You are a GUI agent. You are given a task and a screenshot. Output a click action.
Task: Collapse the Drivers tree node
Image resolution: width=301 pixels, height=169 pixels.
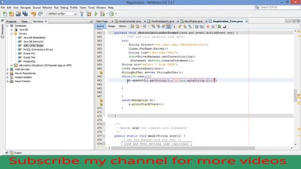[x=11, y=34]
